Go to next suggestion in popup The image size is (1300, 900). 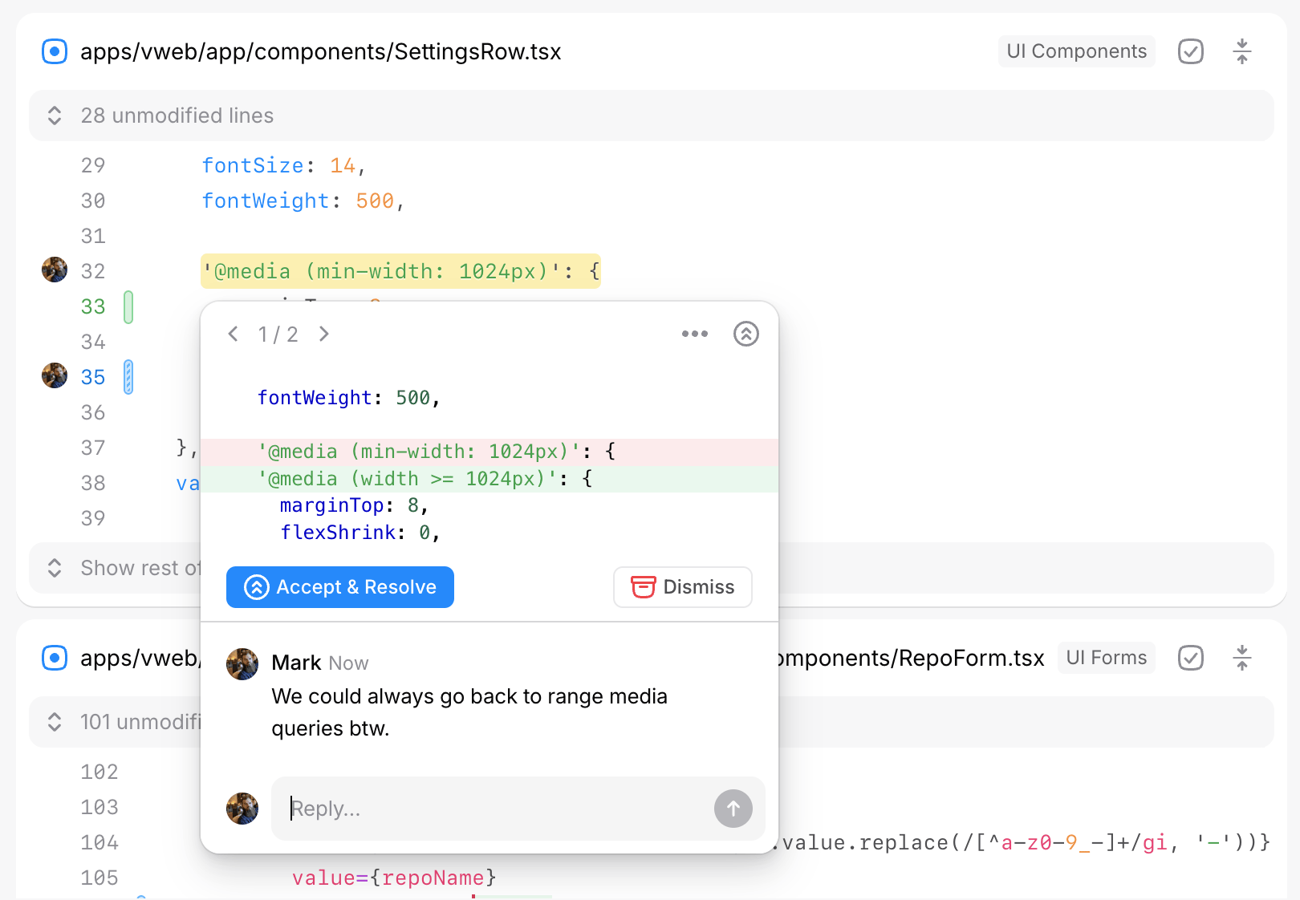[324, 334]
